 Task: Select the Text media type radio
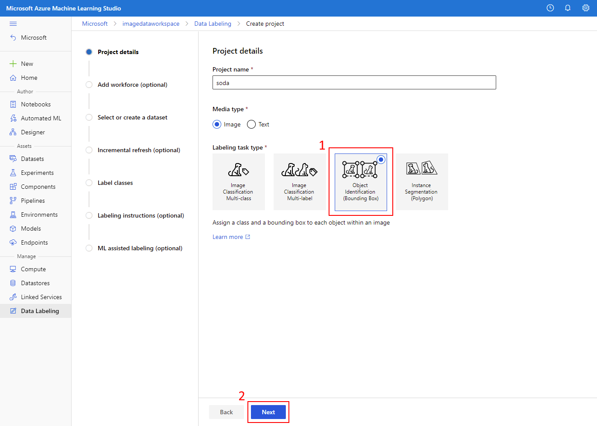251,124
